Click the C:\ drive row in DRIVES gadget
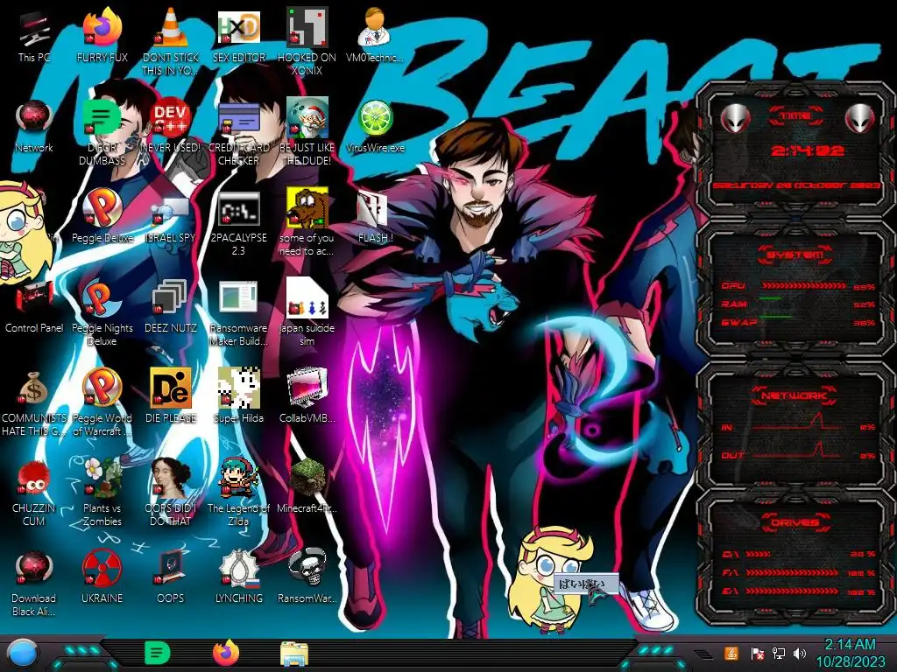 tap(799, 554)
